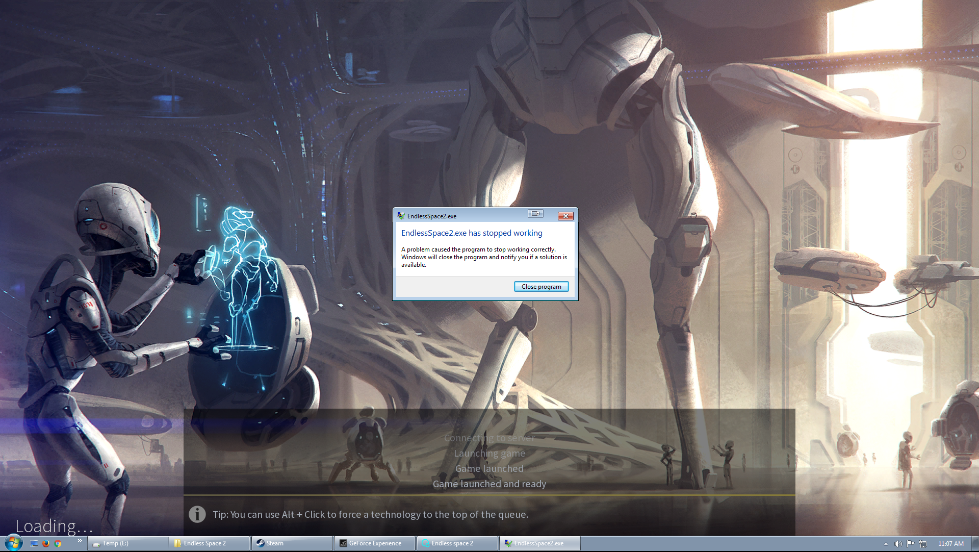The height and width of the screenshot is (552, 979).
Task: Switch to the Temp (E:) taskbar window
Action: pos(127,543)
